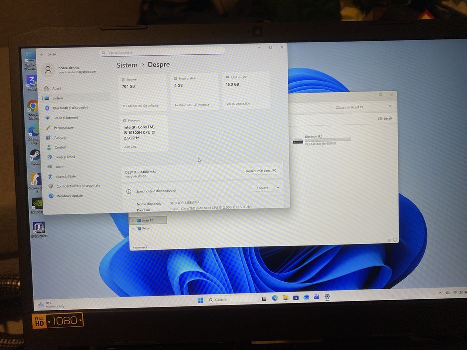
Task: Click the Stocare 704 GB card
Action: [x=143, y=93]
